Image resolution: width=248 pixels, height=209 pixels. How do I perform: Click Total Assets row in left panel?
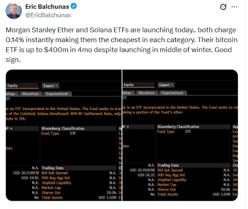point(79,198)
